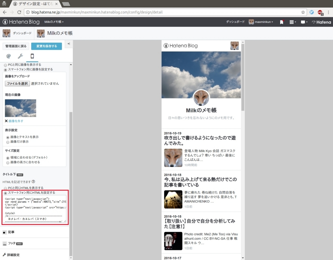This screenshot has width=333, height=260.
Task: Open the notifications speech bubble menu
Action: (x=304, y=22)
